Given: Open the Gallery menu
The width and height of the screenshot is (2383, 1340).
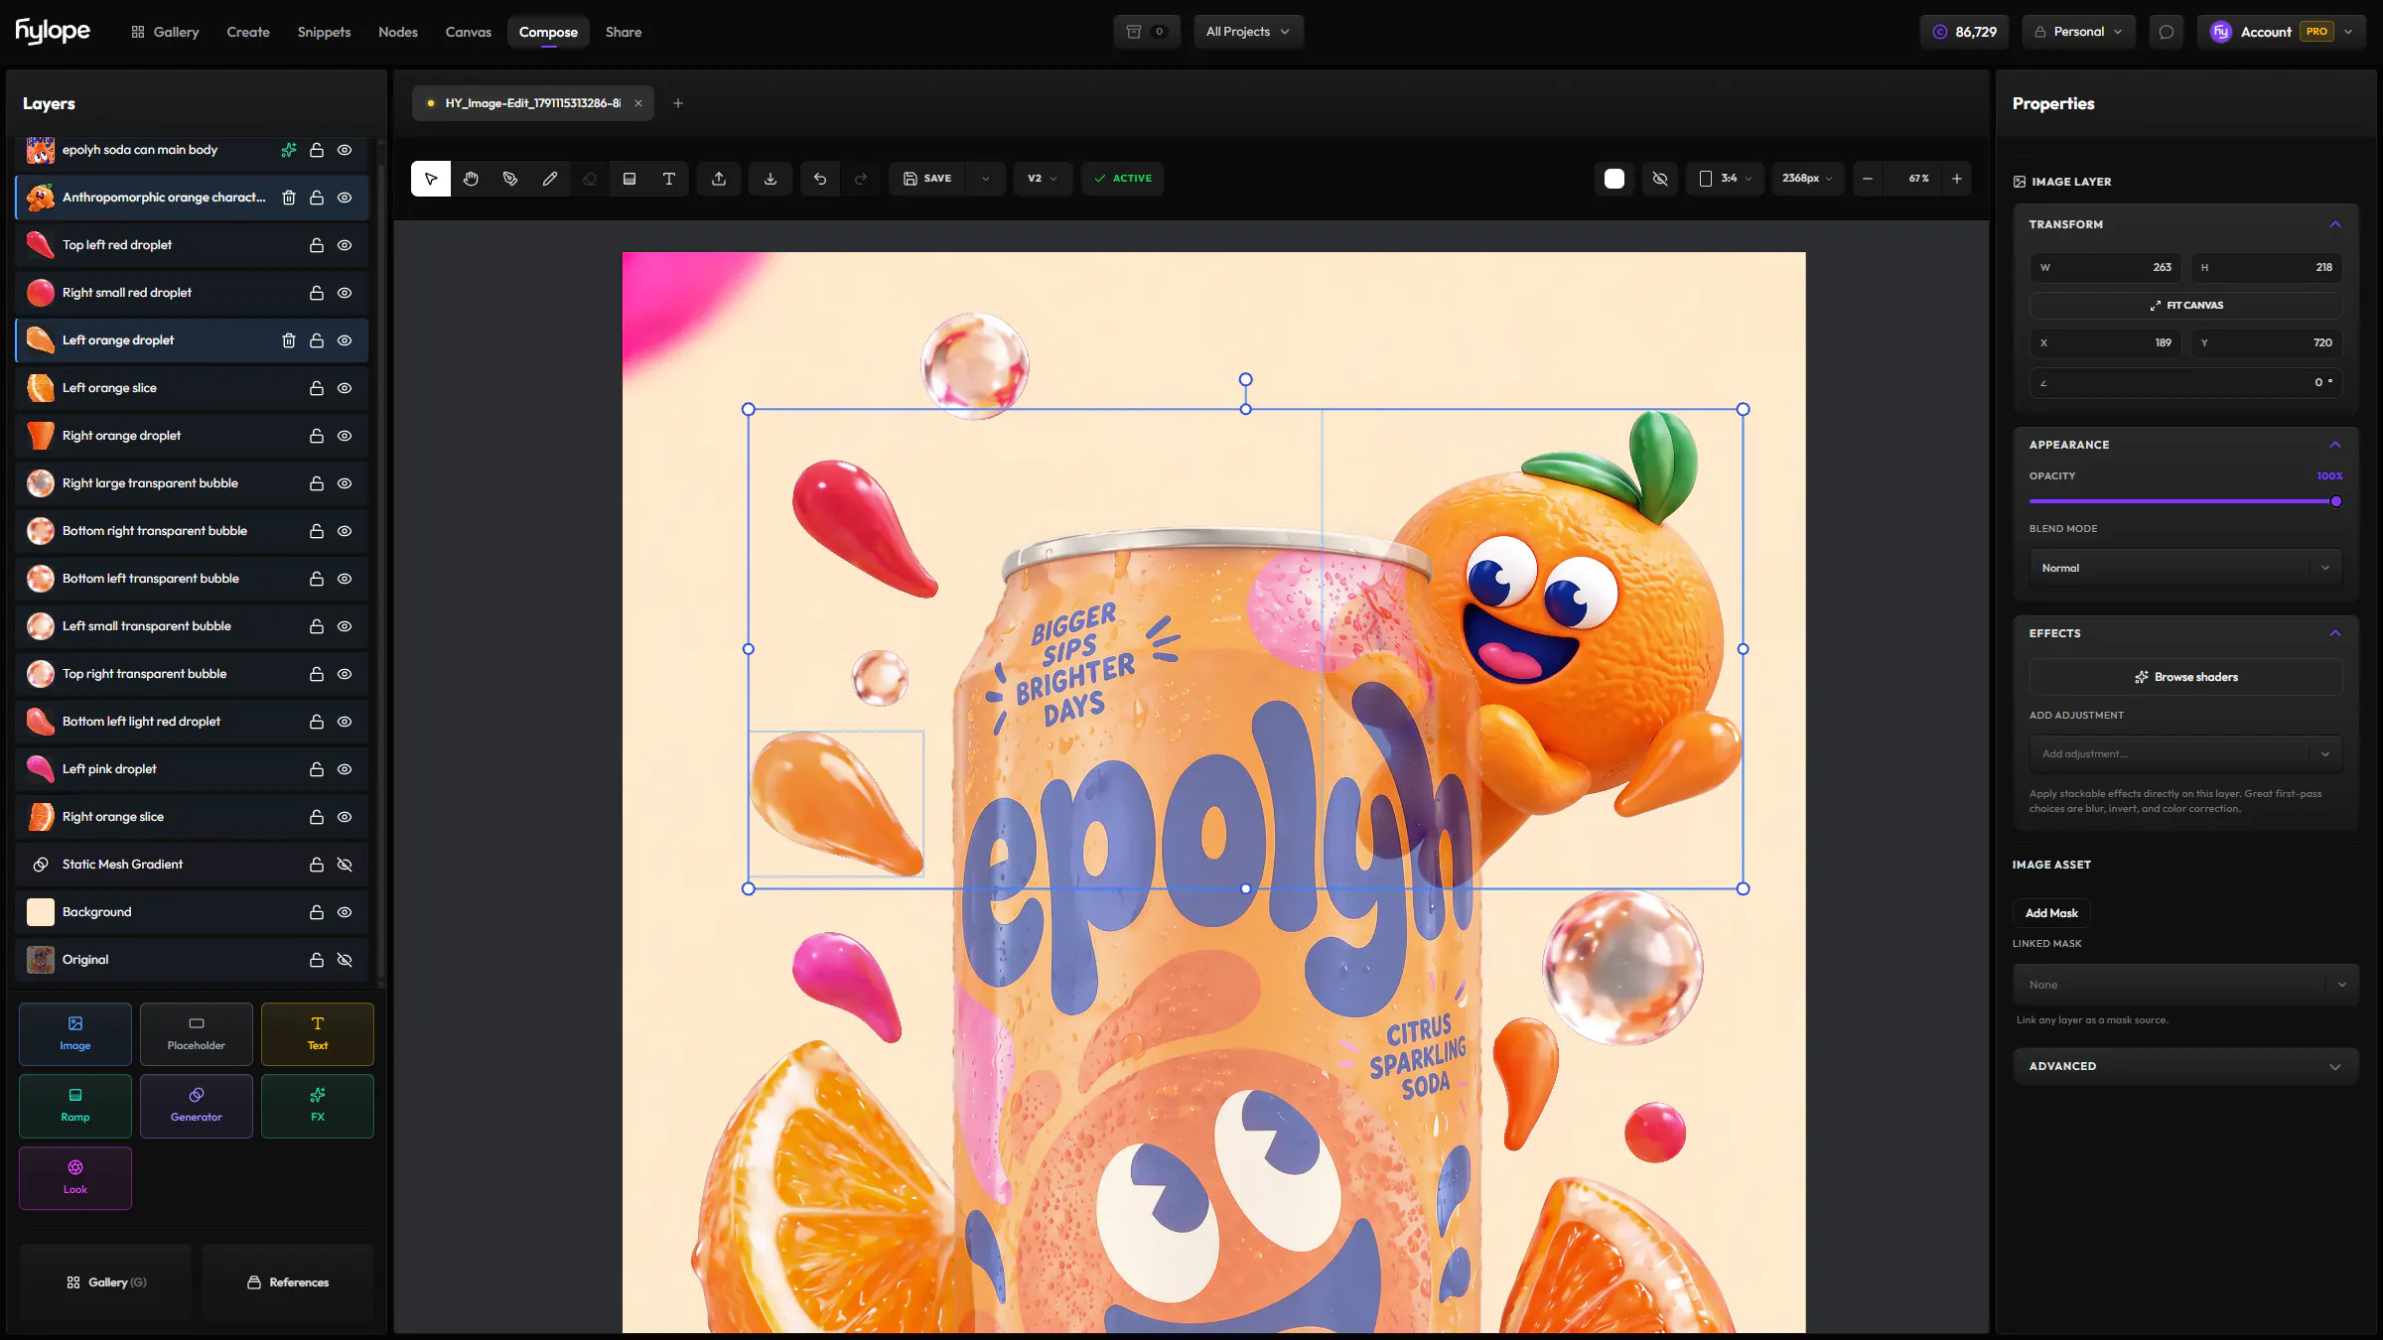Looking at the screenshot, I should (165, 32).
